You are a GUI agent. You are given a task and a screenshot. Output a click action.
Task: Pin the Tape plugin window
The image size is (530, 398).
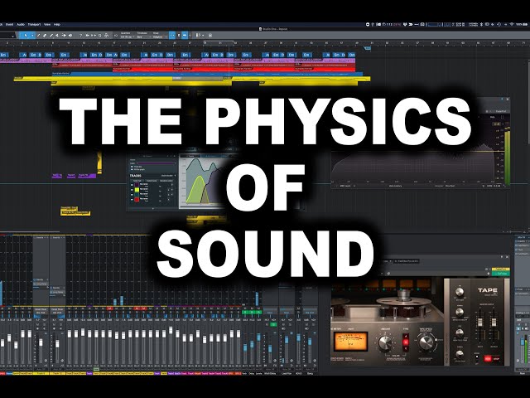pyautogui.click(x=502, y=257)
